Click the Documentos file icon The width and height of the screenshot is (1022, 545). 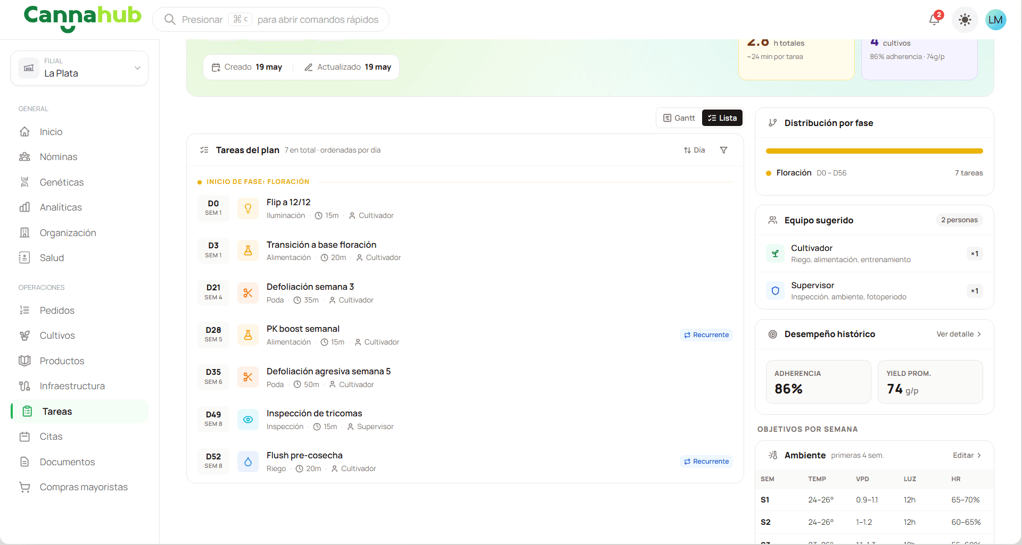[x=24, y=462]
